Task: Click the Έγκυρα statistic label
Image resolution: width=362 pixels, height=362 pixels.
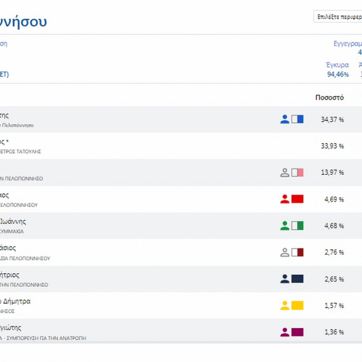Action: 338,65
